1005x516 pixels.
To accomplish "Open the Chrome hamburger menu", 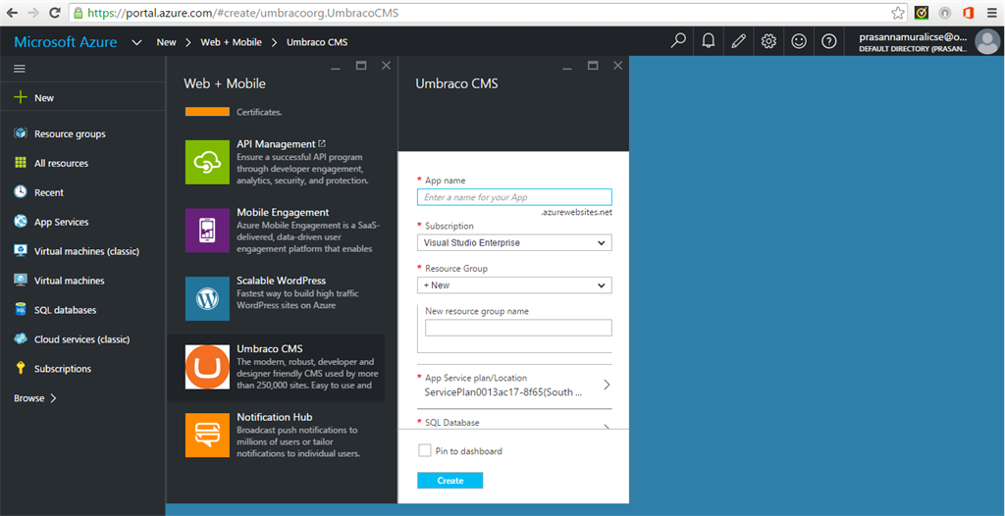I will [991, 12].
